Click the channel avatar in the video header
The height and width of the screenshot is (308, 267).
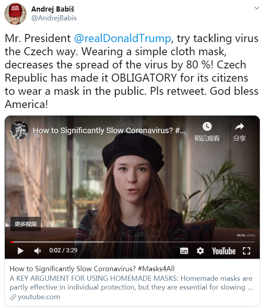[x=19, y=130]
